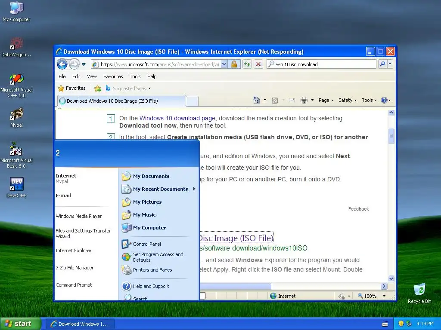Open the recent pages dropdown arrow

point(84,64)
